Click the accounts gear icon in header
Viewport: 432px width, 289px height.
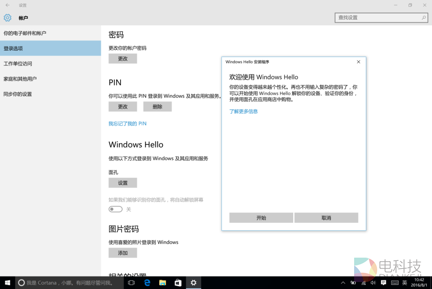pos(7,18)
